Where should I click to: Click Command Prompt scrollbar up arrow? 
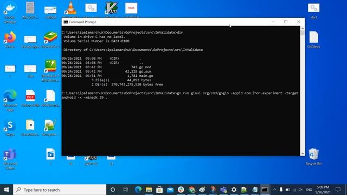303,29
